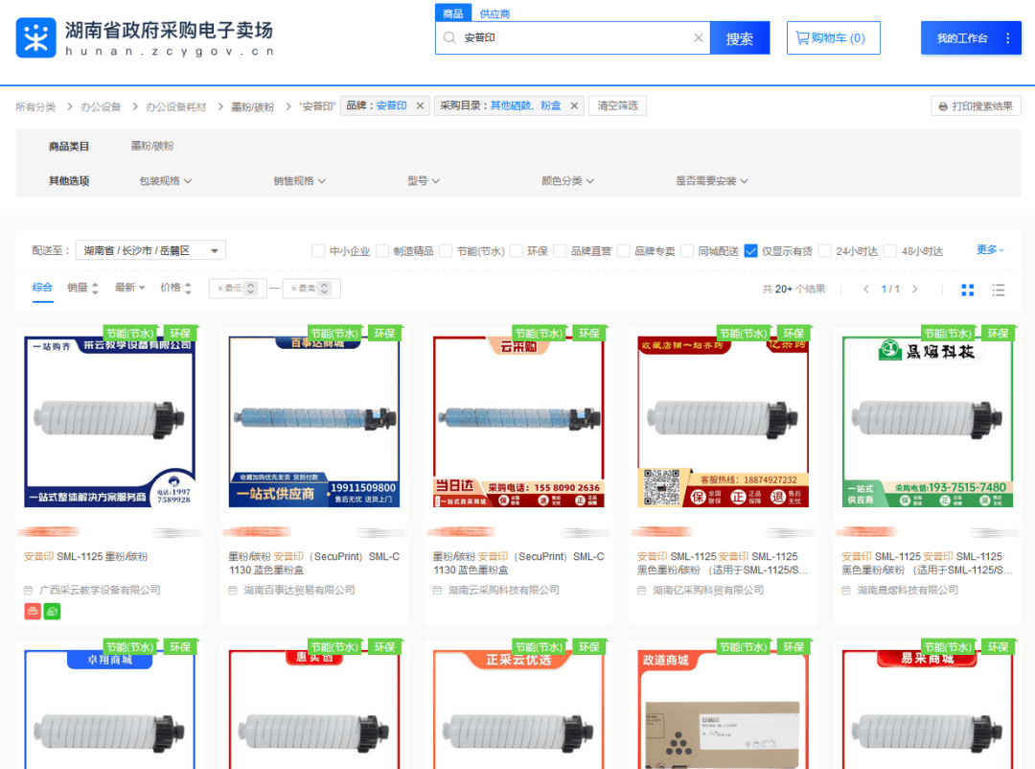Click the 搜索 button
The image size is (1035, 769).
pos(739,38)
